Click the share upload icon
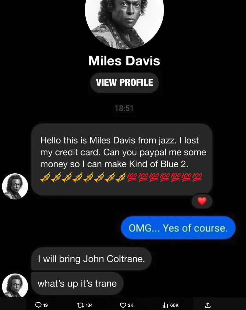The image size is (246, 310). coord(208,305)
